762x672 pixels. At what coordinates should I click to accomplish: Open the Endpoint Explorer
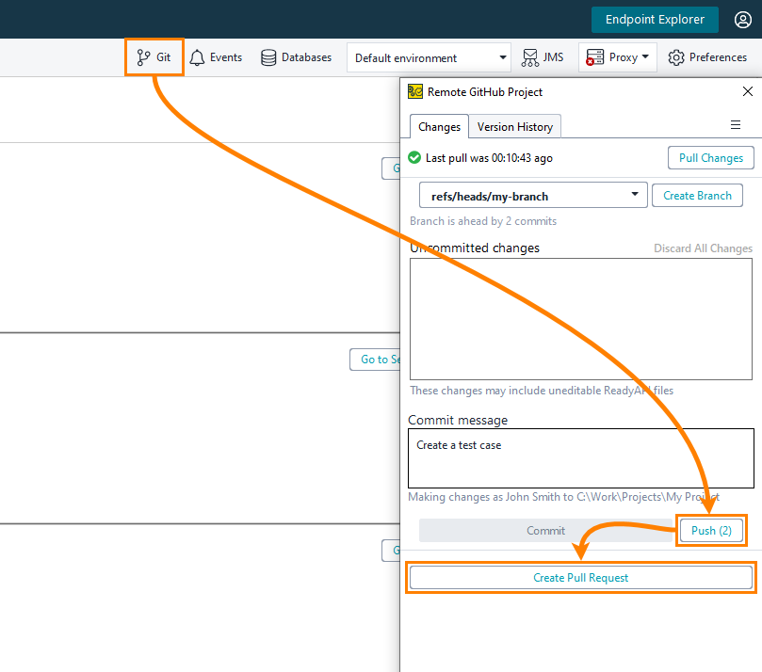tap(655, 19)
